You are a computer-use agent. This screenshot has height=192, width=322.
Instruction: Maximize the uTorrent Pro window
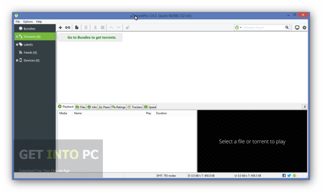click(294, 15)
